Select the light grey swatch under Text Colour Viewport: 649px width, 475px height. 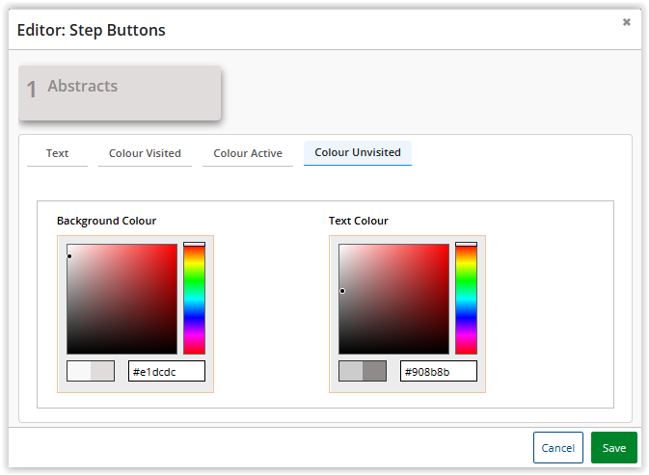pos(351,371)
